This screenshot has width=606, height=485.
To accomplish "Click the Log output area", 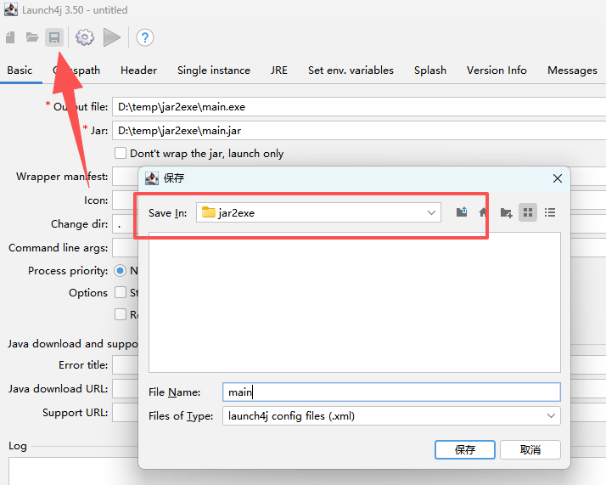I will [x=74, y=471].
